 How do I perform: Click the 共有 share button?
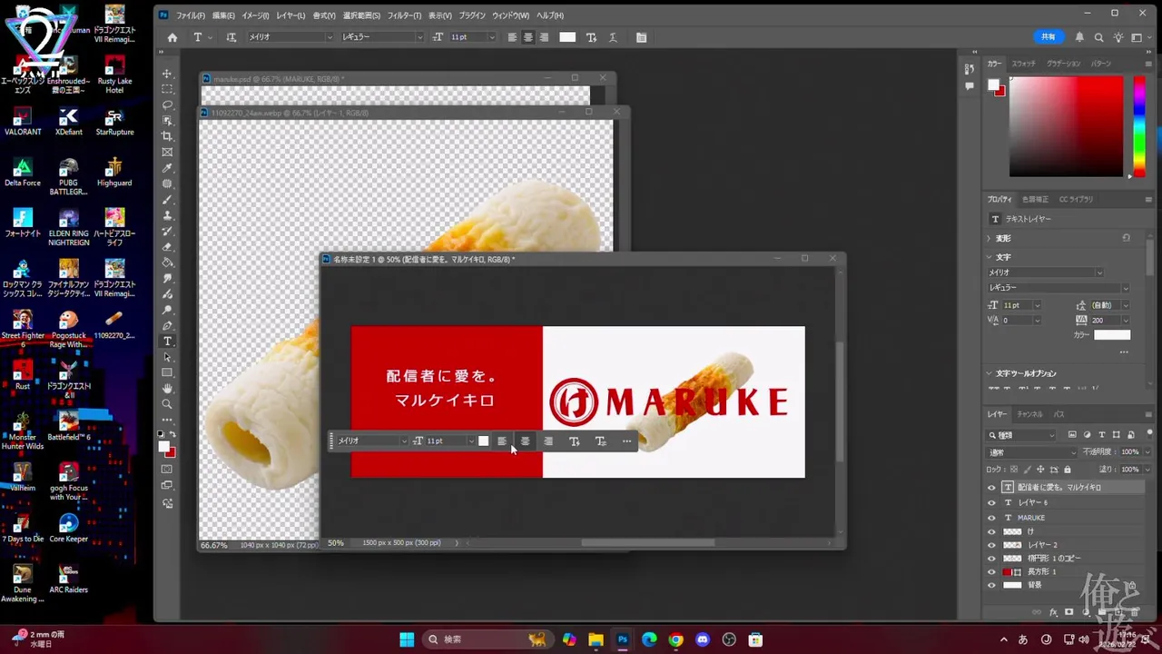tap(1049, 37)
